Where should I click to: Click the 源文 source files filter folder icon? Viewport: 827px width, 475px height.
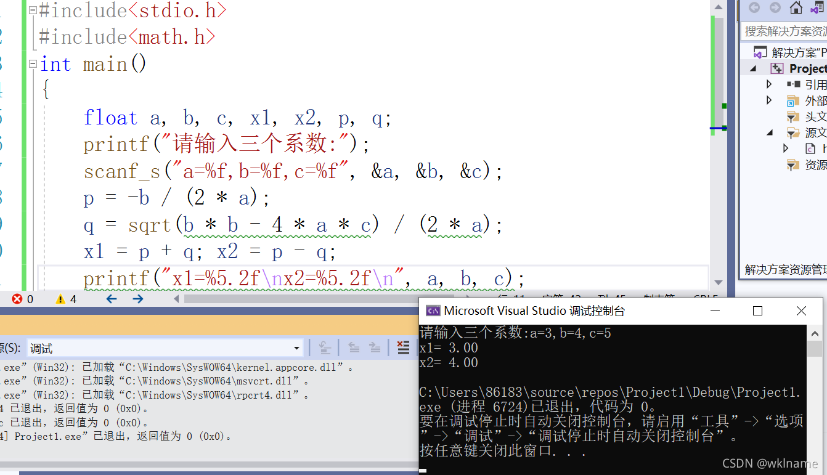coord(793,132)
